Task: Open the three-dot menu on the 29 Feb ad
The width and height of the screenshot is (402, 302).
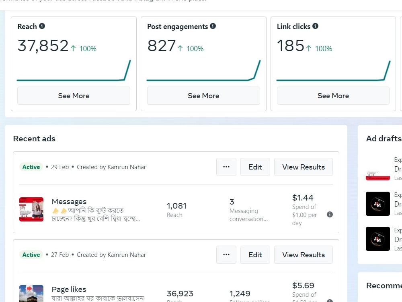Action: click(x=226, y=167)
